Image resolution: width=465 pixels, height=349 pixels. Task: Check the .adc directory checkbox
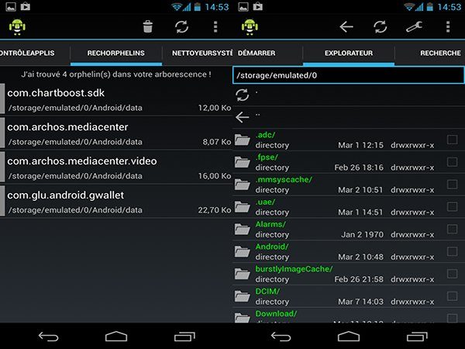click(x=453, y=140)
